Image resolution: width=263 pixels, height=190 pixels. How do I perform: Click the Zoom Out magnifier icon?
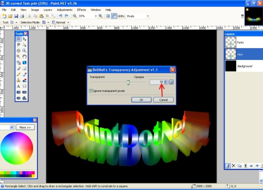click(75, 16)
